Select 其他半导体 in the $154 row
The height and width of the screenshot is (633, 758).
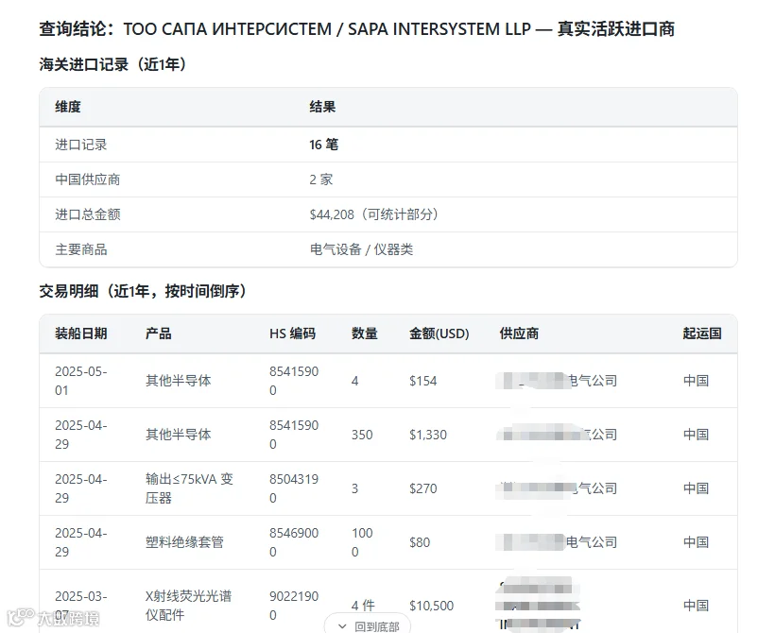pyautogui.click(x=178, y=381)
